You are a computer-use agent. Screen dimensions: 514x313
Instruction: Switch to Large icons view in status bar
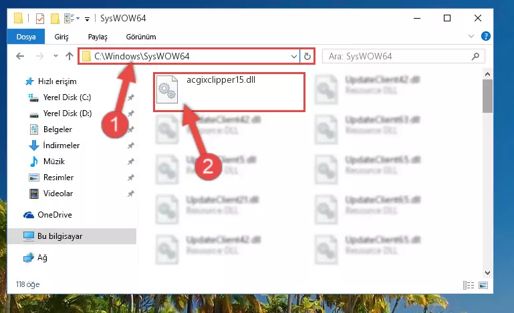click(x=483, y=285)
